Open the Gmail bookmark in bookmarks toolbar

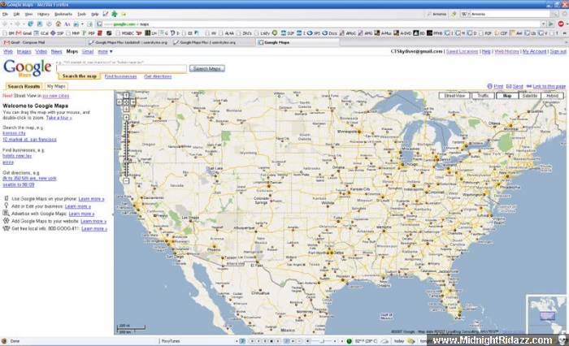[24, 33]
